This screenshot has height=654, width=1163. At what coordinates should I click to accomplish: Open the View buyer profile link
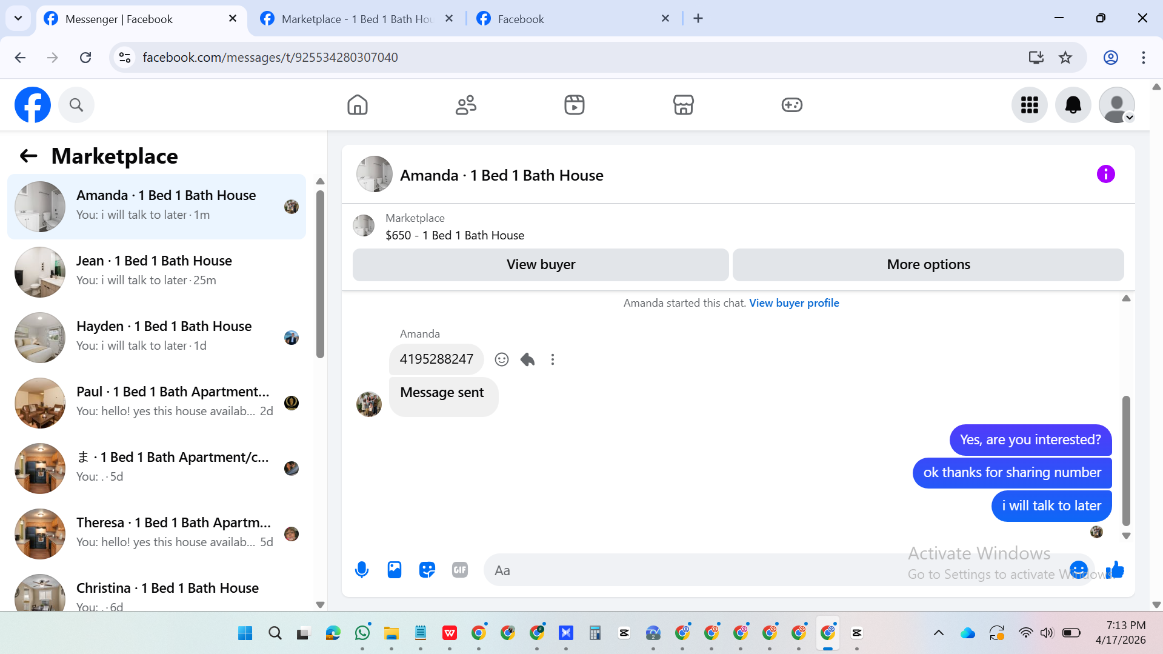(794, 303)
